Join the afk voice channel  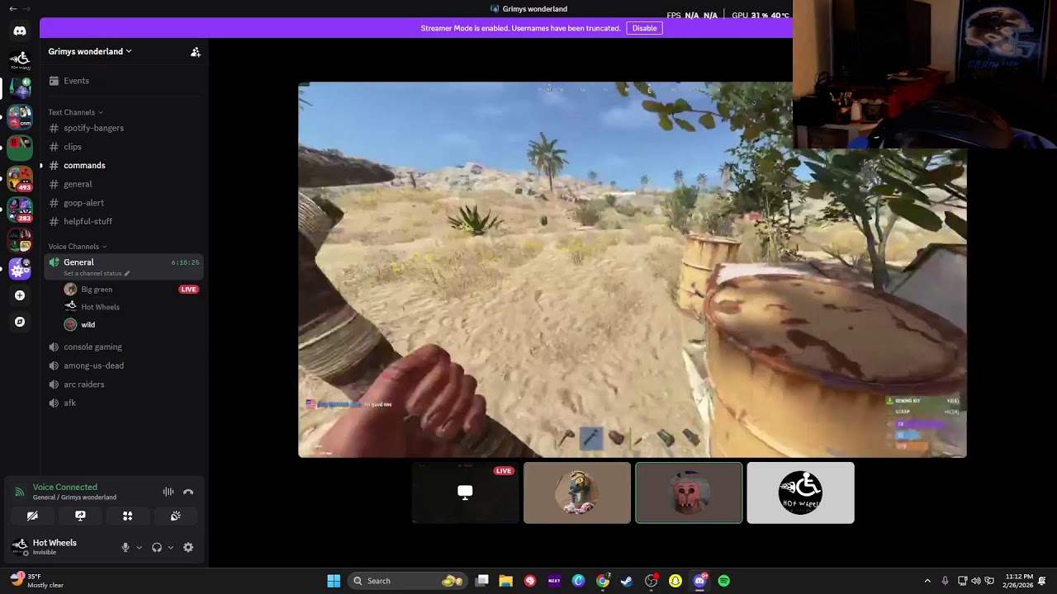click(124, 403)
